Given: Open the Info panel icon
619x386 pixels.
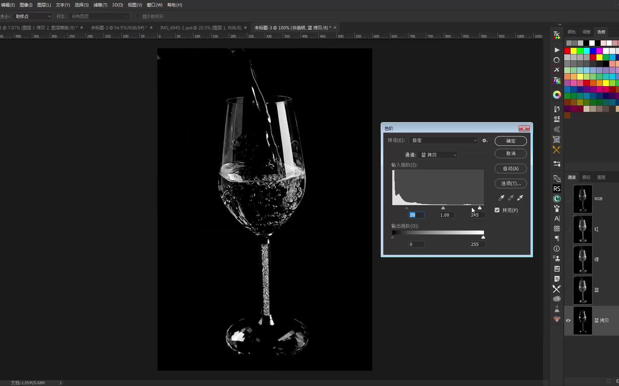Looking at the screenshot, I should [x=557, y=248].
